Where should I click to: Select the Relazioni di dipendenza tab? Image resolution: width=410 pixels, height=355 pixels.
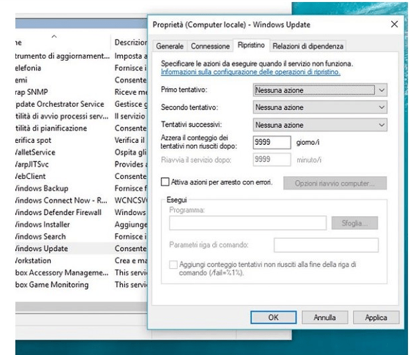(x=308, y=46)
